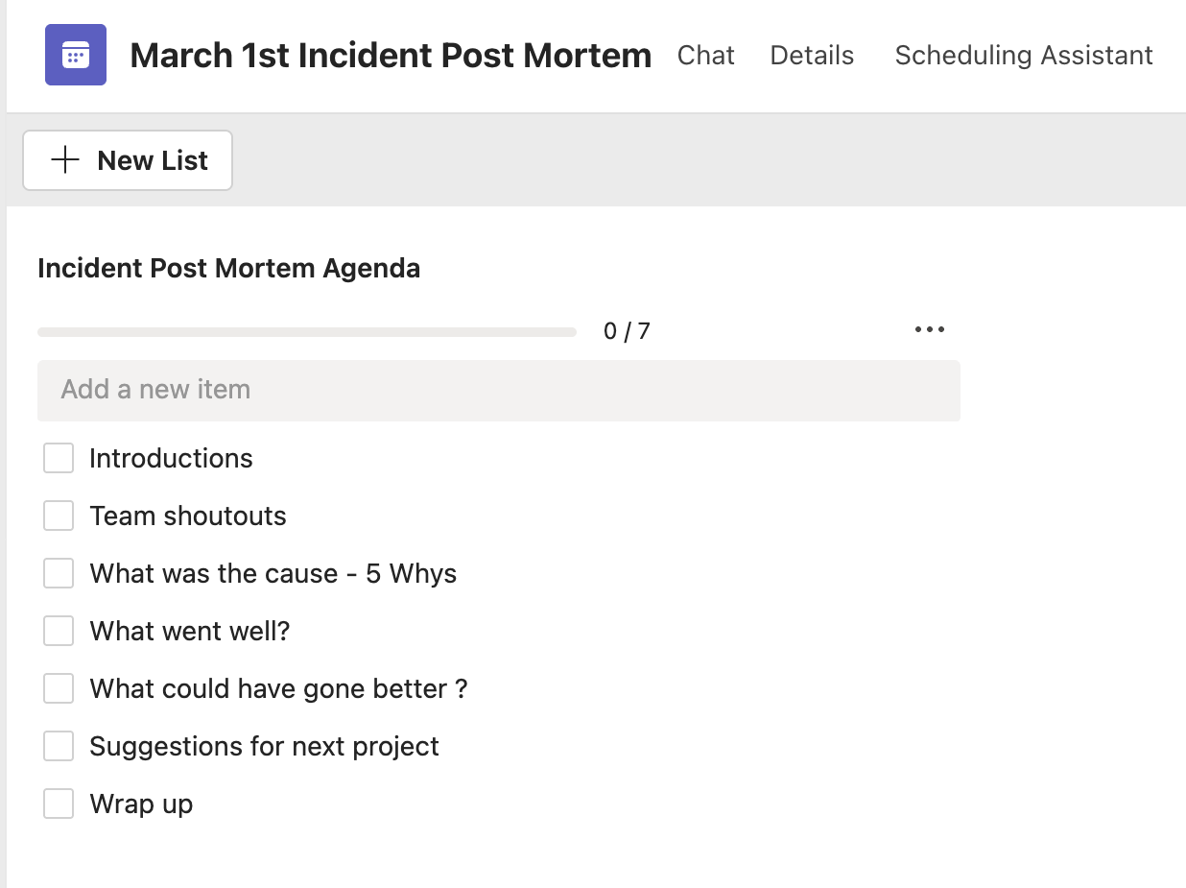Viewport: 1186px width, 888px height.
Task: Check the Suggestions for next project item
Action: 58,746
